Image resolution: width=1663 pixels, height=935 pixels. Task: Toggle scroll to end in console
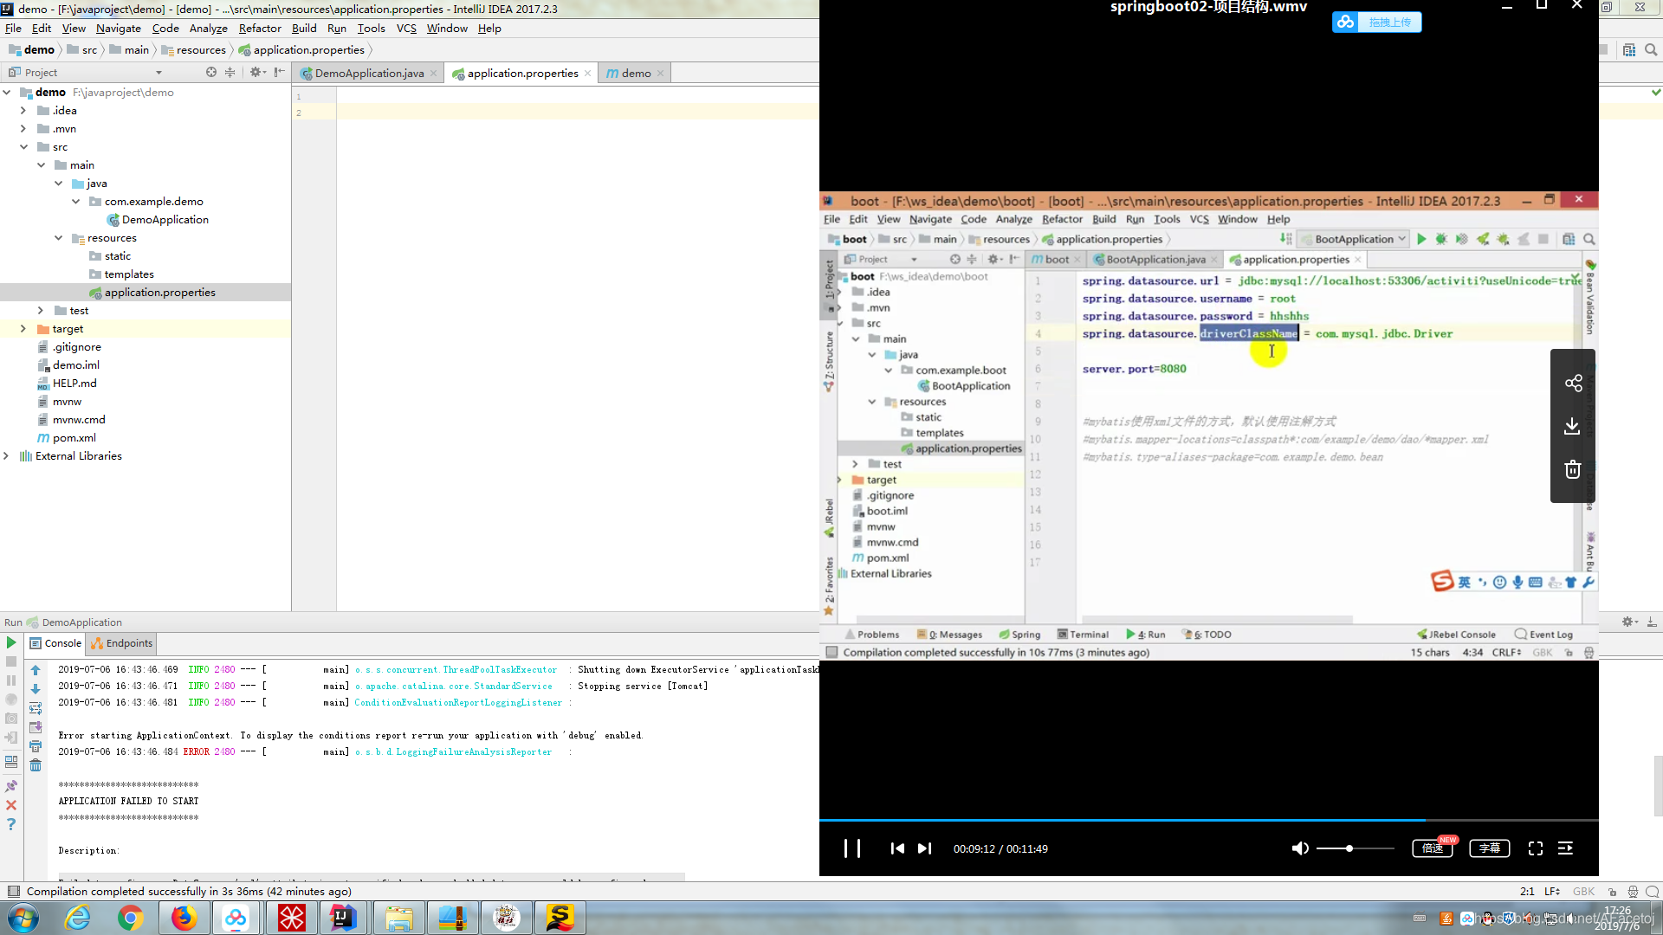tap(36, 727)
